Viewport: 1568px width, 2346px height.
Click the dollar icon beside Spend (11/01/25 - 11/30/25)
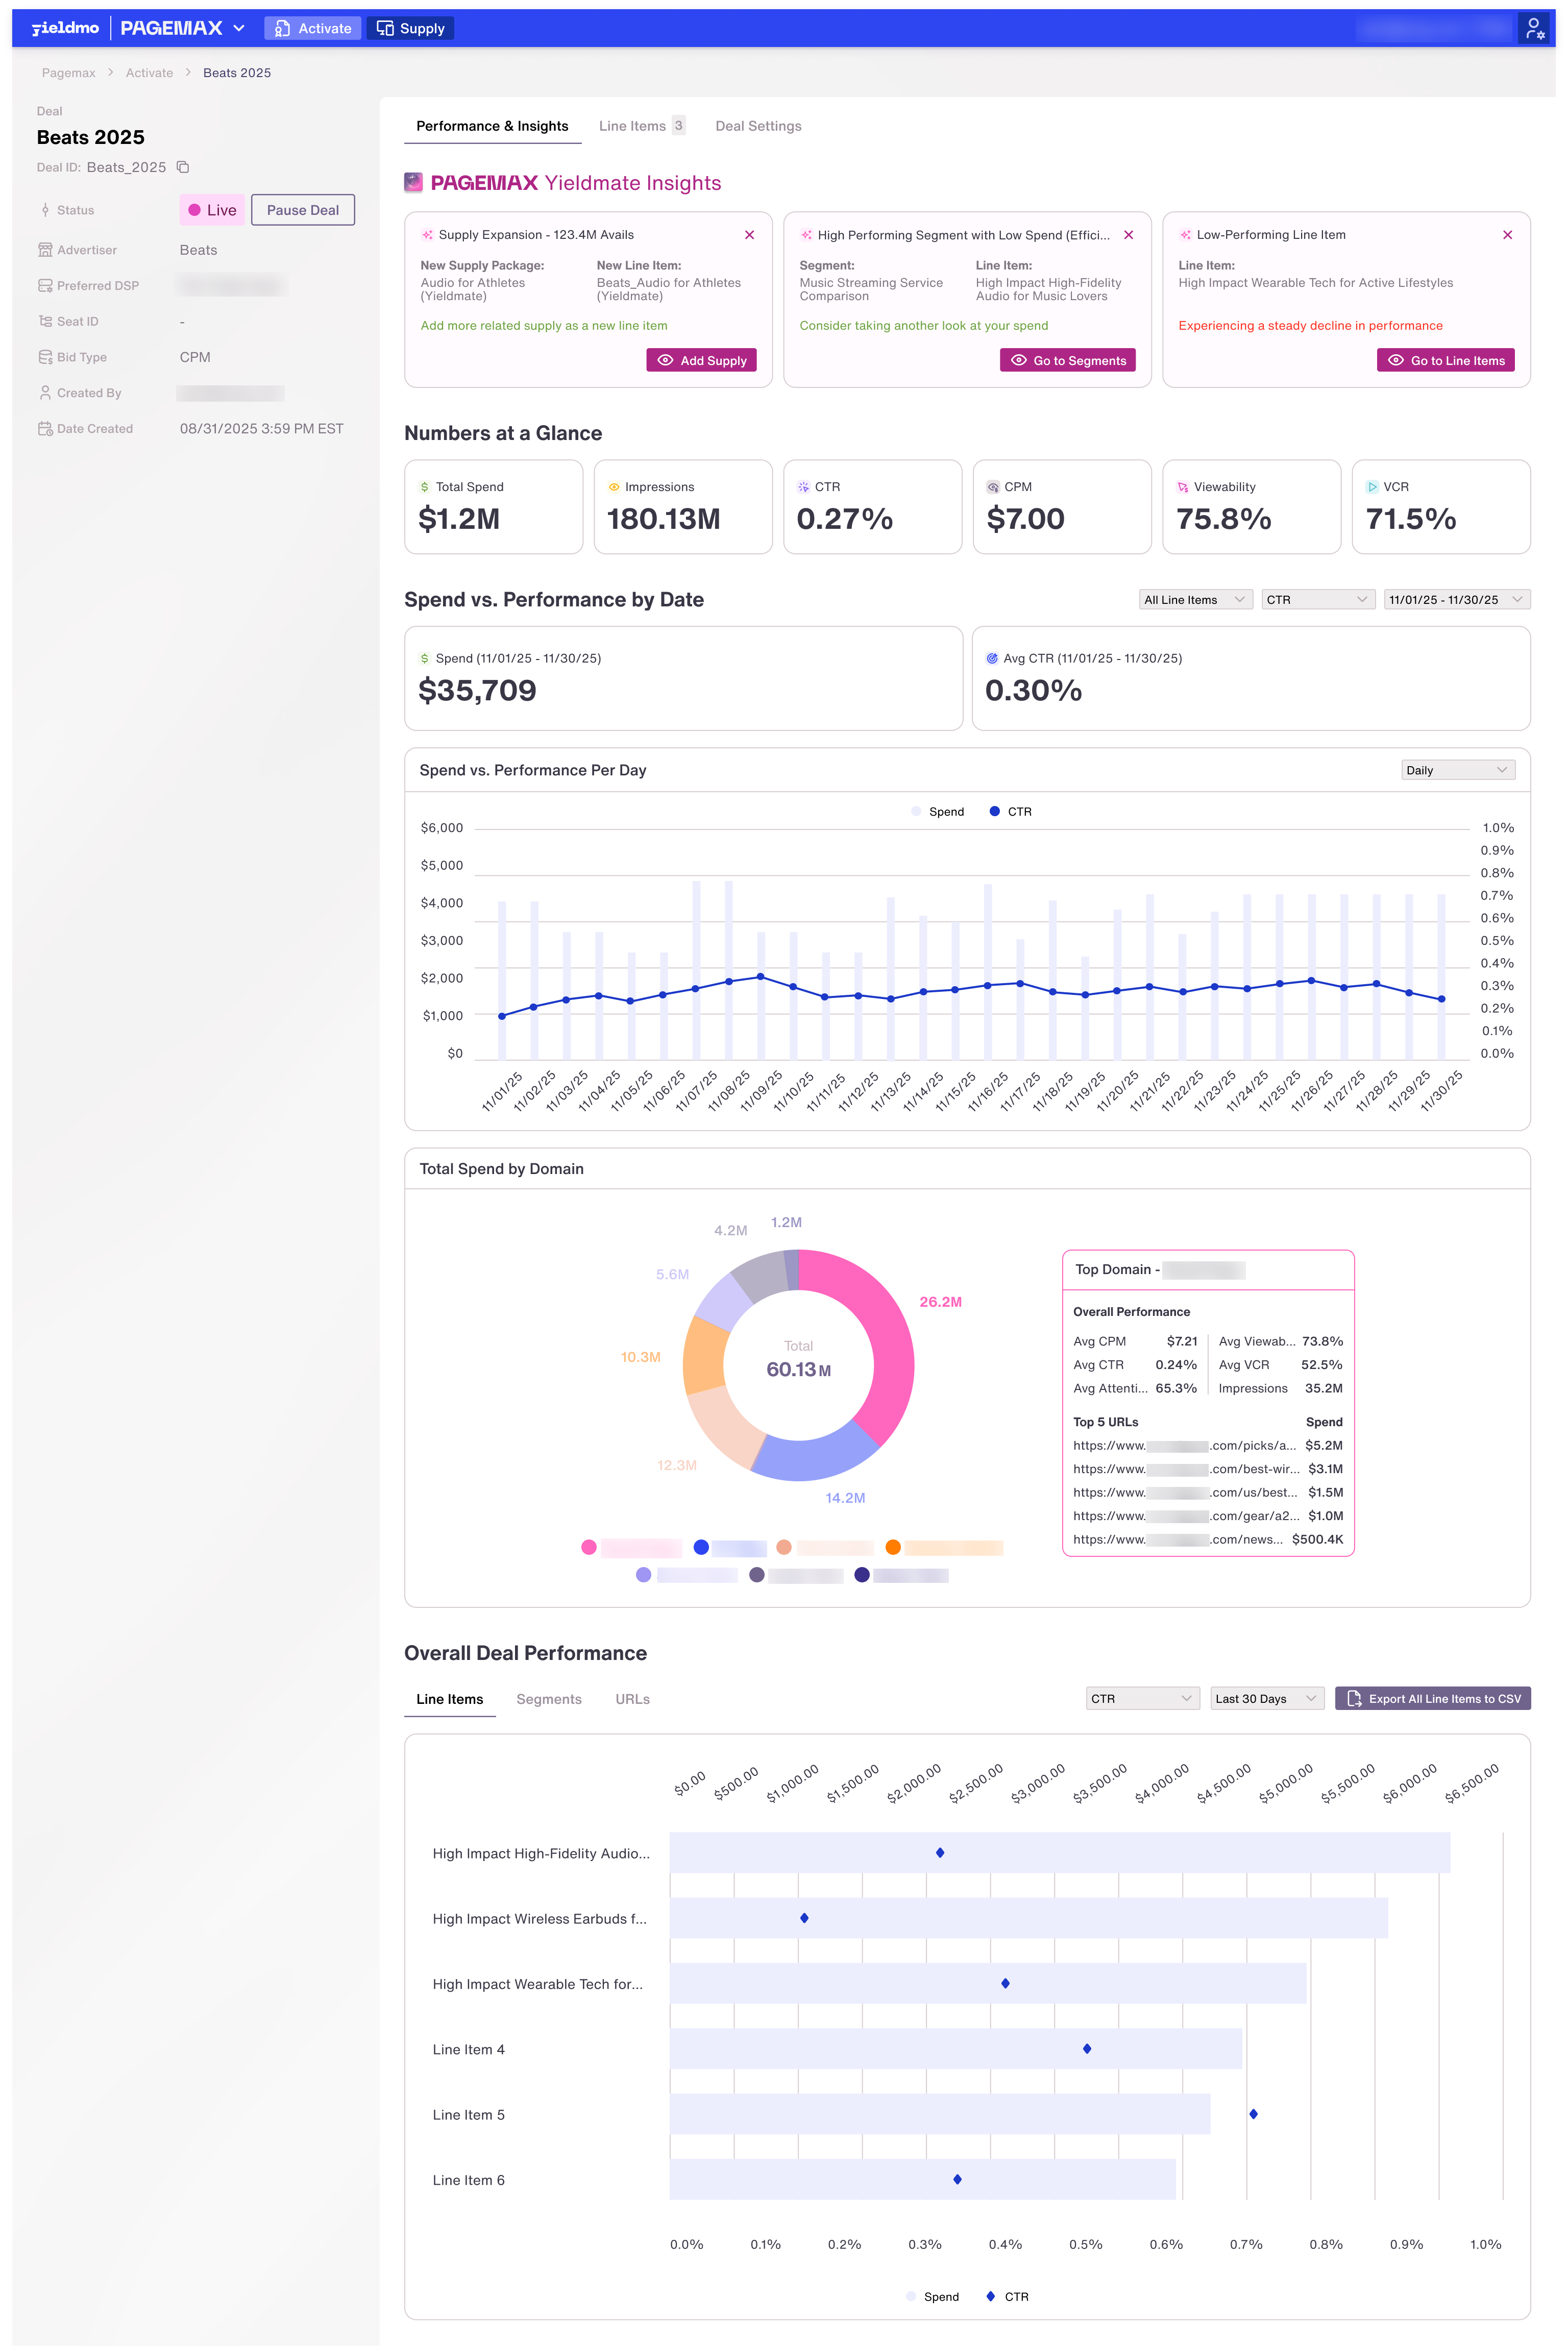(x=424, y=658)
